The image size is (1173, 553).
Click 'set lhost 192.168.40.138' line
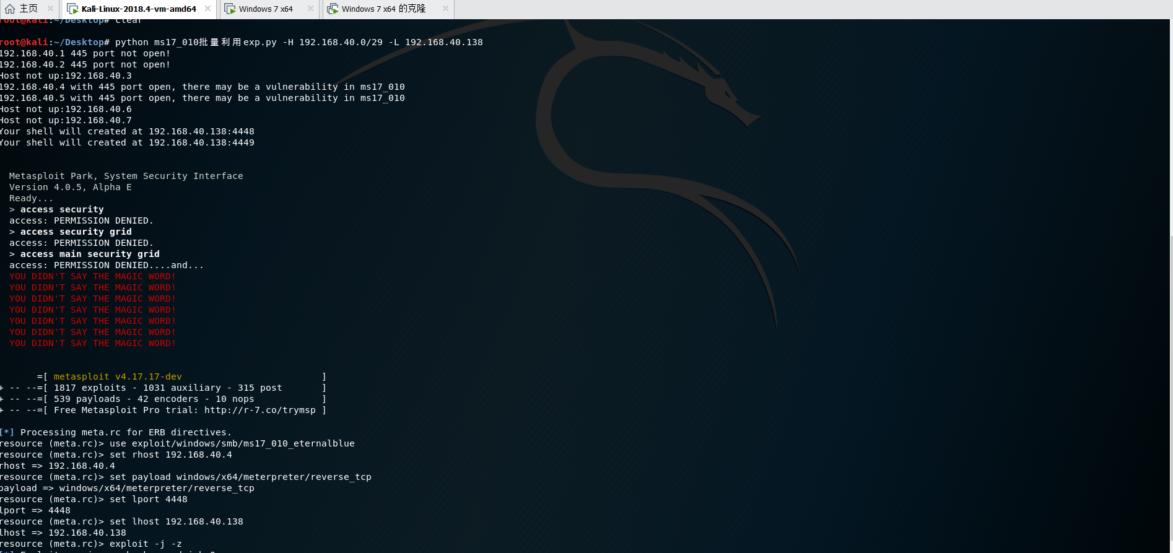click(122, 521)
